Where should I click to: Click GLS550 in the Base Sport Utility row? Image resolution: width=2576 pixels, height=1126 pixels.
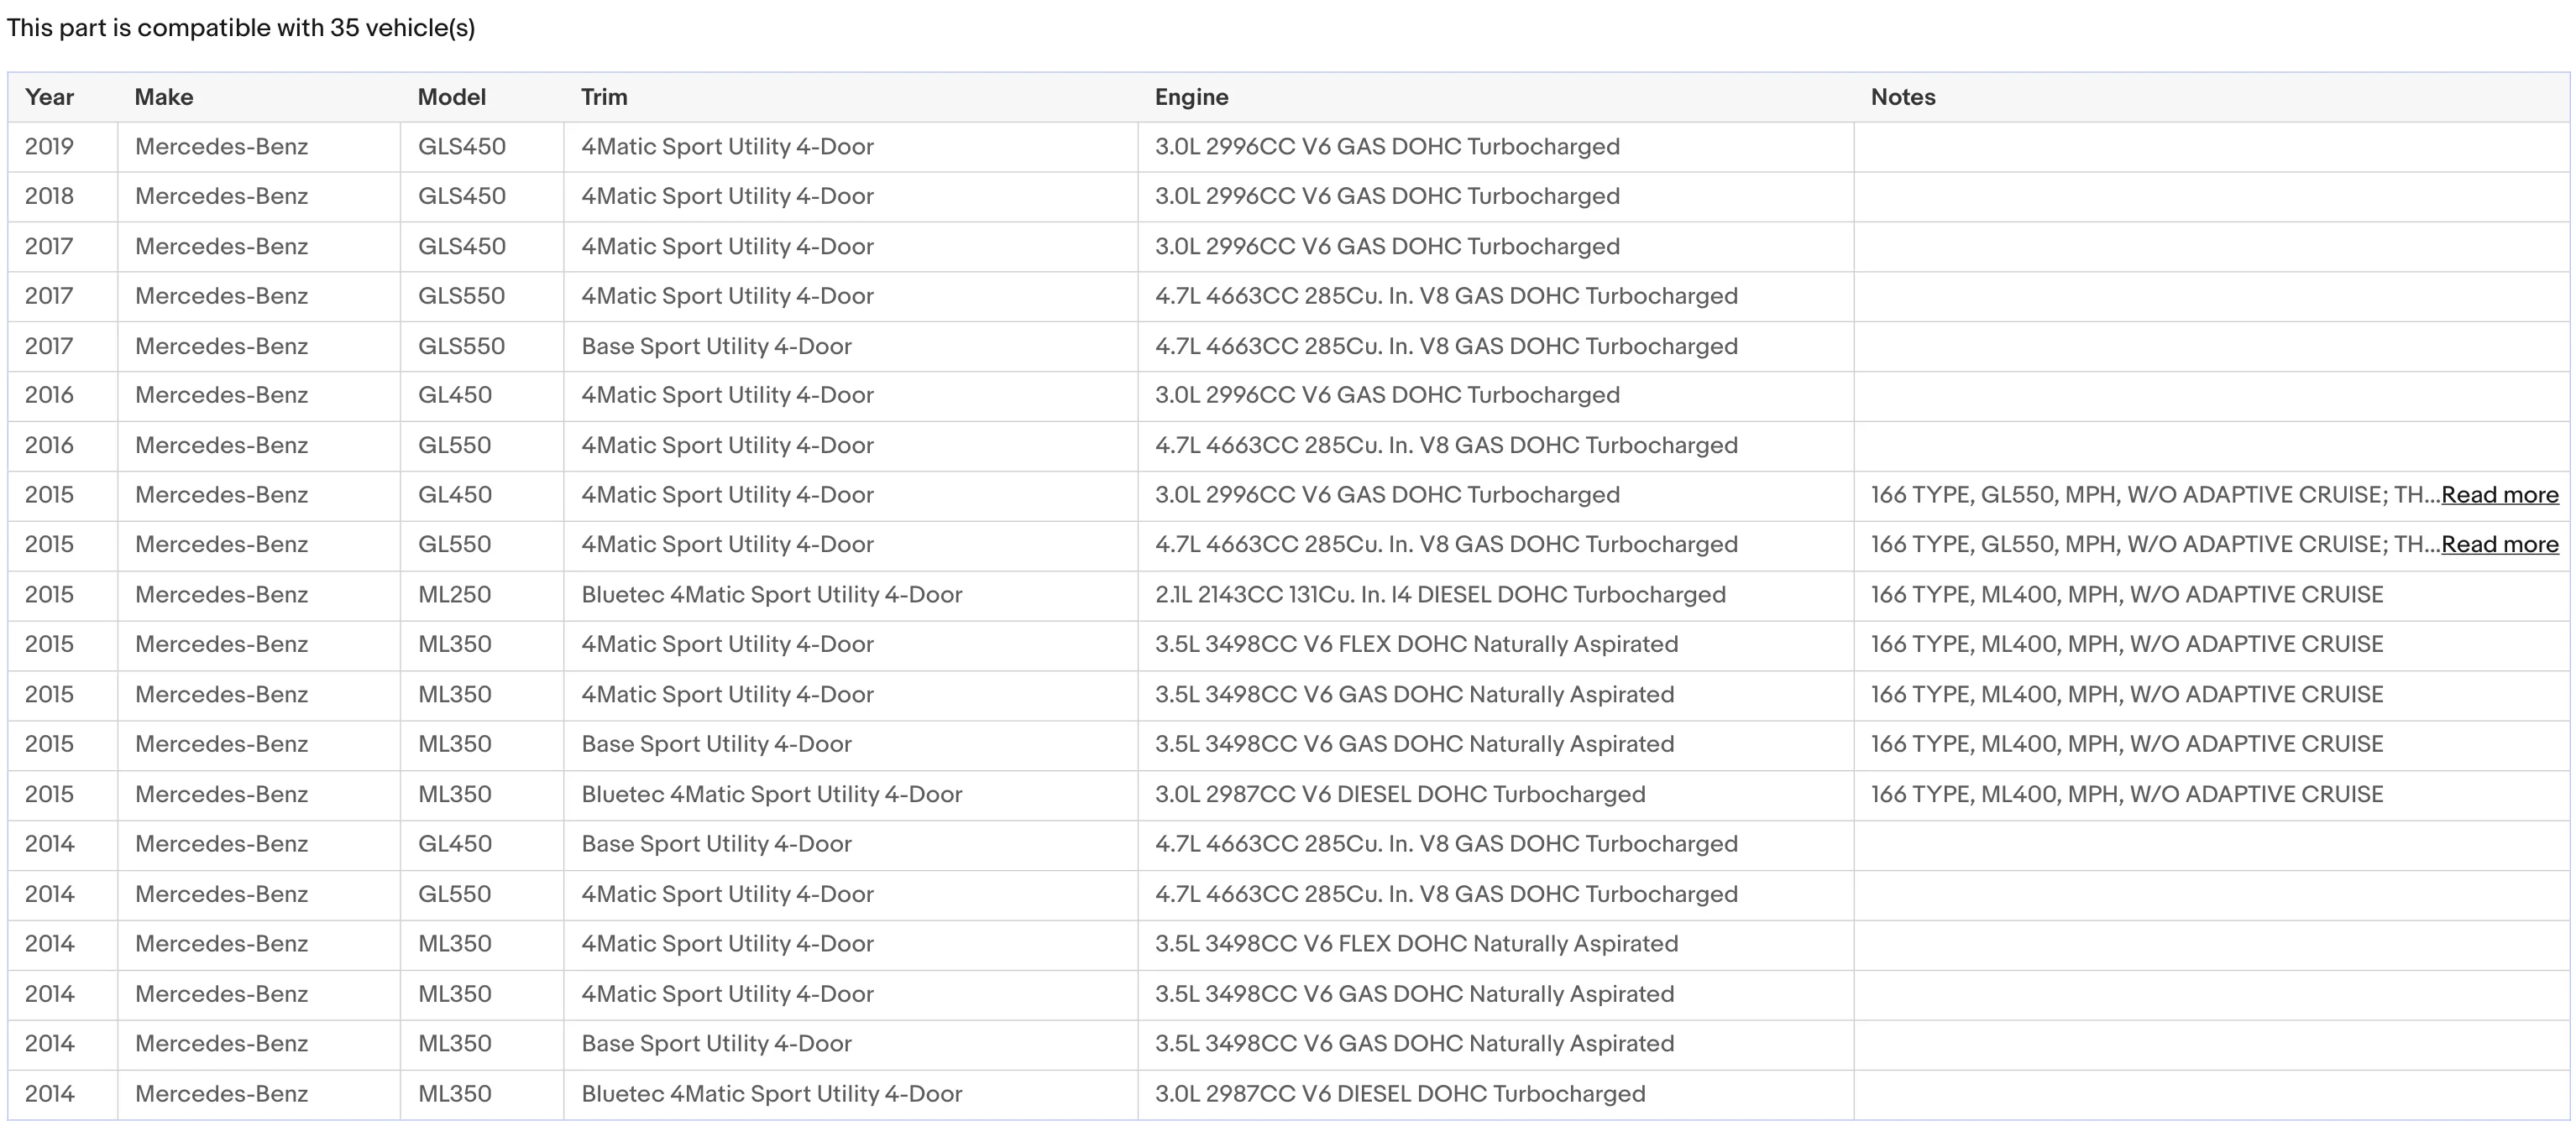point(482,347)
